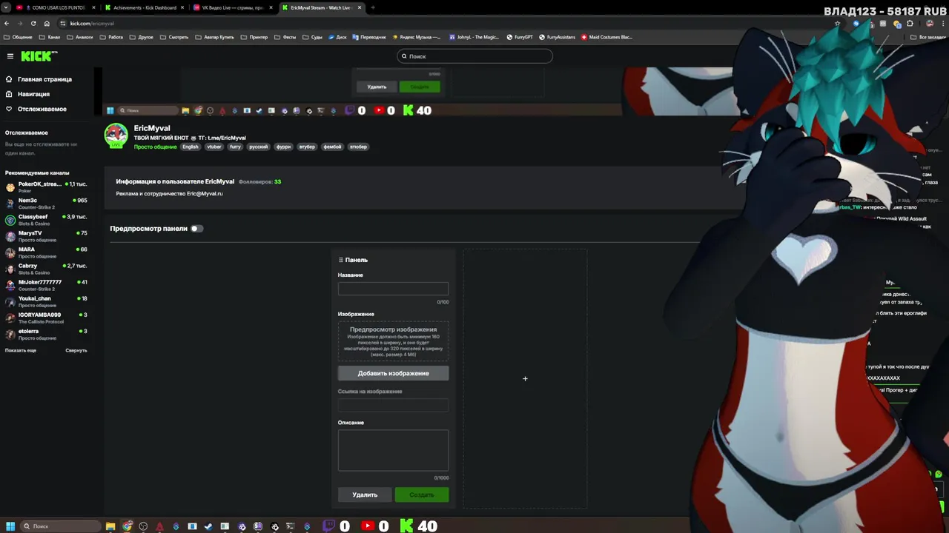949x533 pixels.
Task: Open the Фесты bookmarks folder
Action: click(x=285, y=37)
